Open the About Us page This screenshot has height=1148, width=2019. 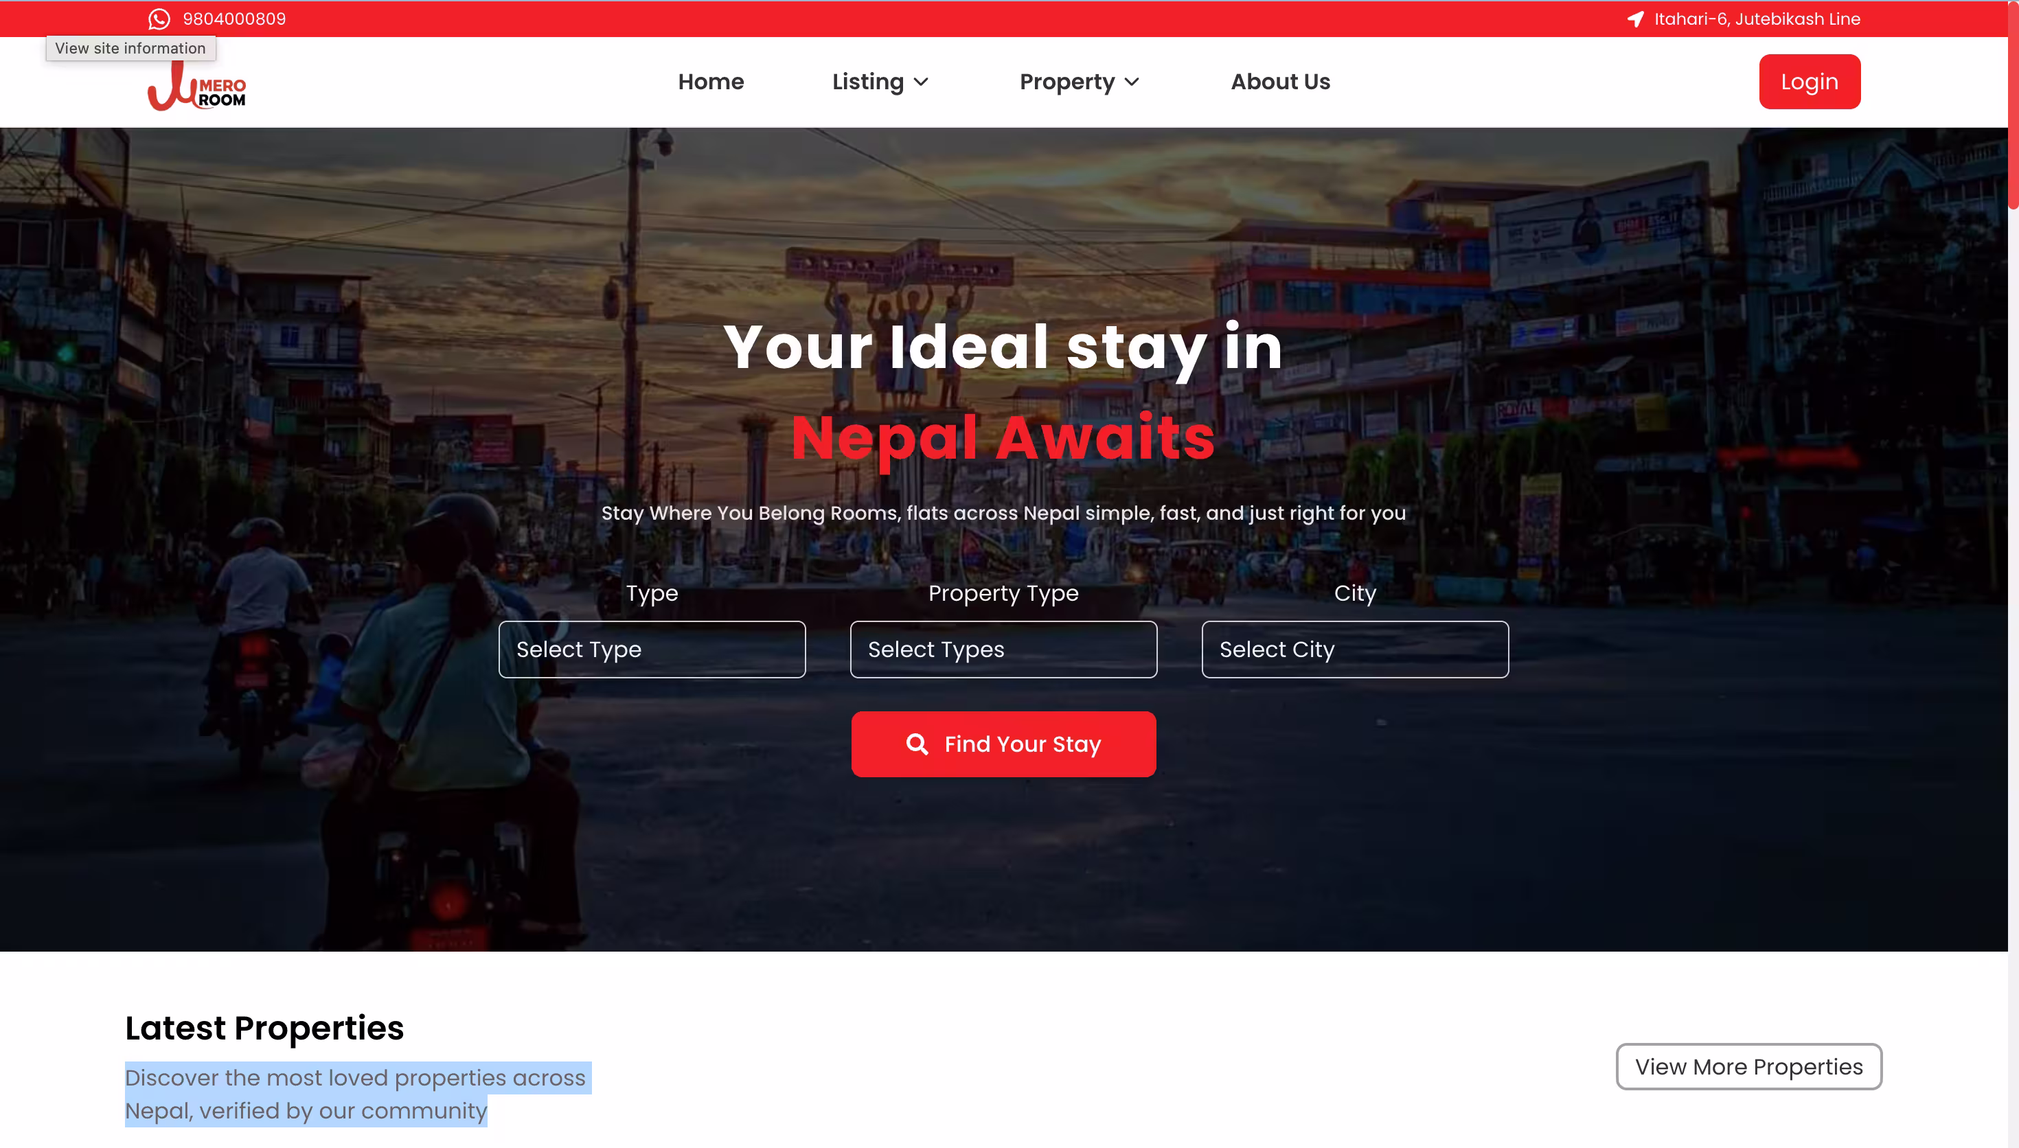point(1280,82)
